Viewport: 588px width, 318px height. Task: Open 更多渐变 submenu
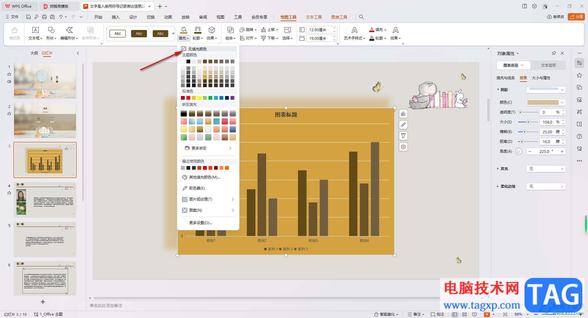[x=208, y=148]
